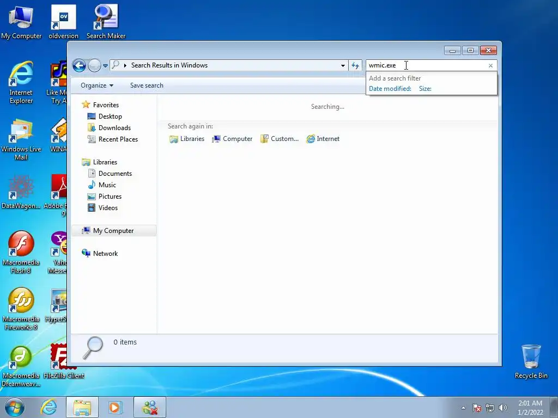
Task: Open the address bar history dropdown arrow
Action: (343, 65)
